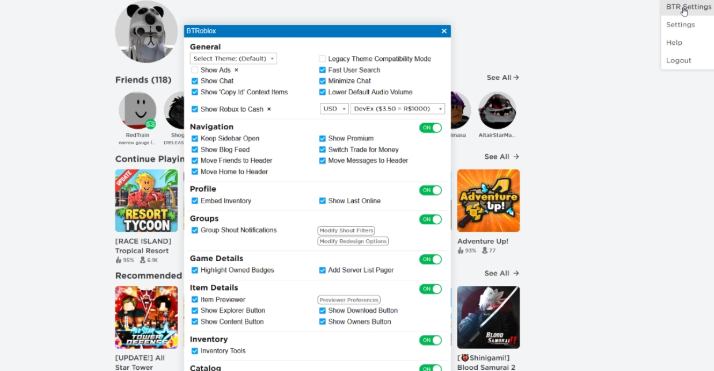The image size is (714, 371).
Task: Open the Select Theme dropdown
Action: coord(233,59)
